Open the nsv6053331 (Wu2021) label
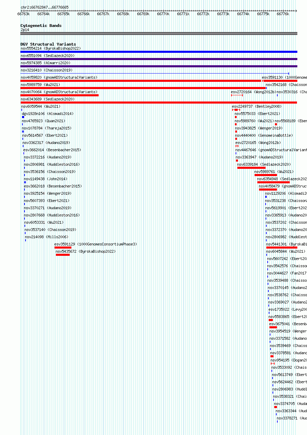307x435 pixels. (44, 222)
